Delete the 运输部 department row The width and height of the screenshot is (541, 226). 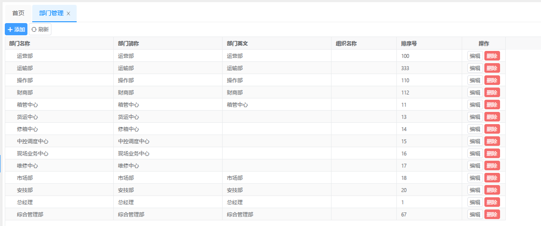(x=492, y=68)
